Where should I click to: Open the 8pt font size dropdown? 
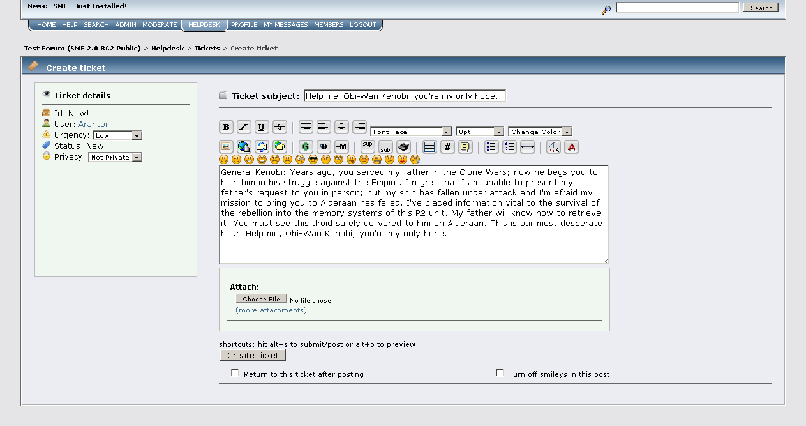[x=480, y=132]
